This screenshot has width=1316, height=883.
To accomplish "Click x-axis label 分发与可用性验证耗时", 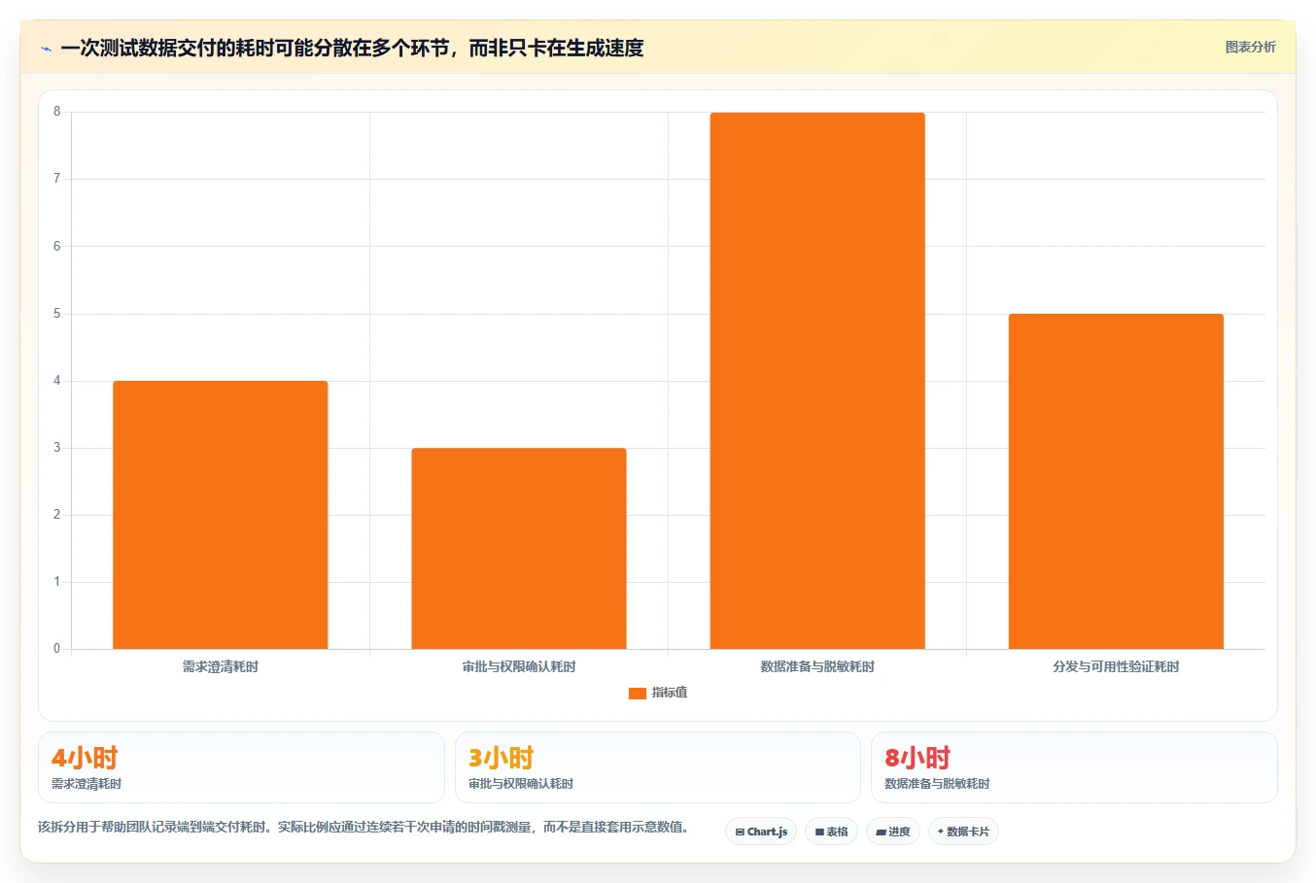I will point(1116,666).
